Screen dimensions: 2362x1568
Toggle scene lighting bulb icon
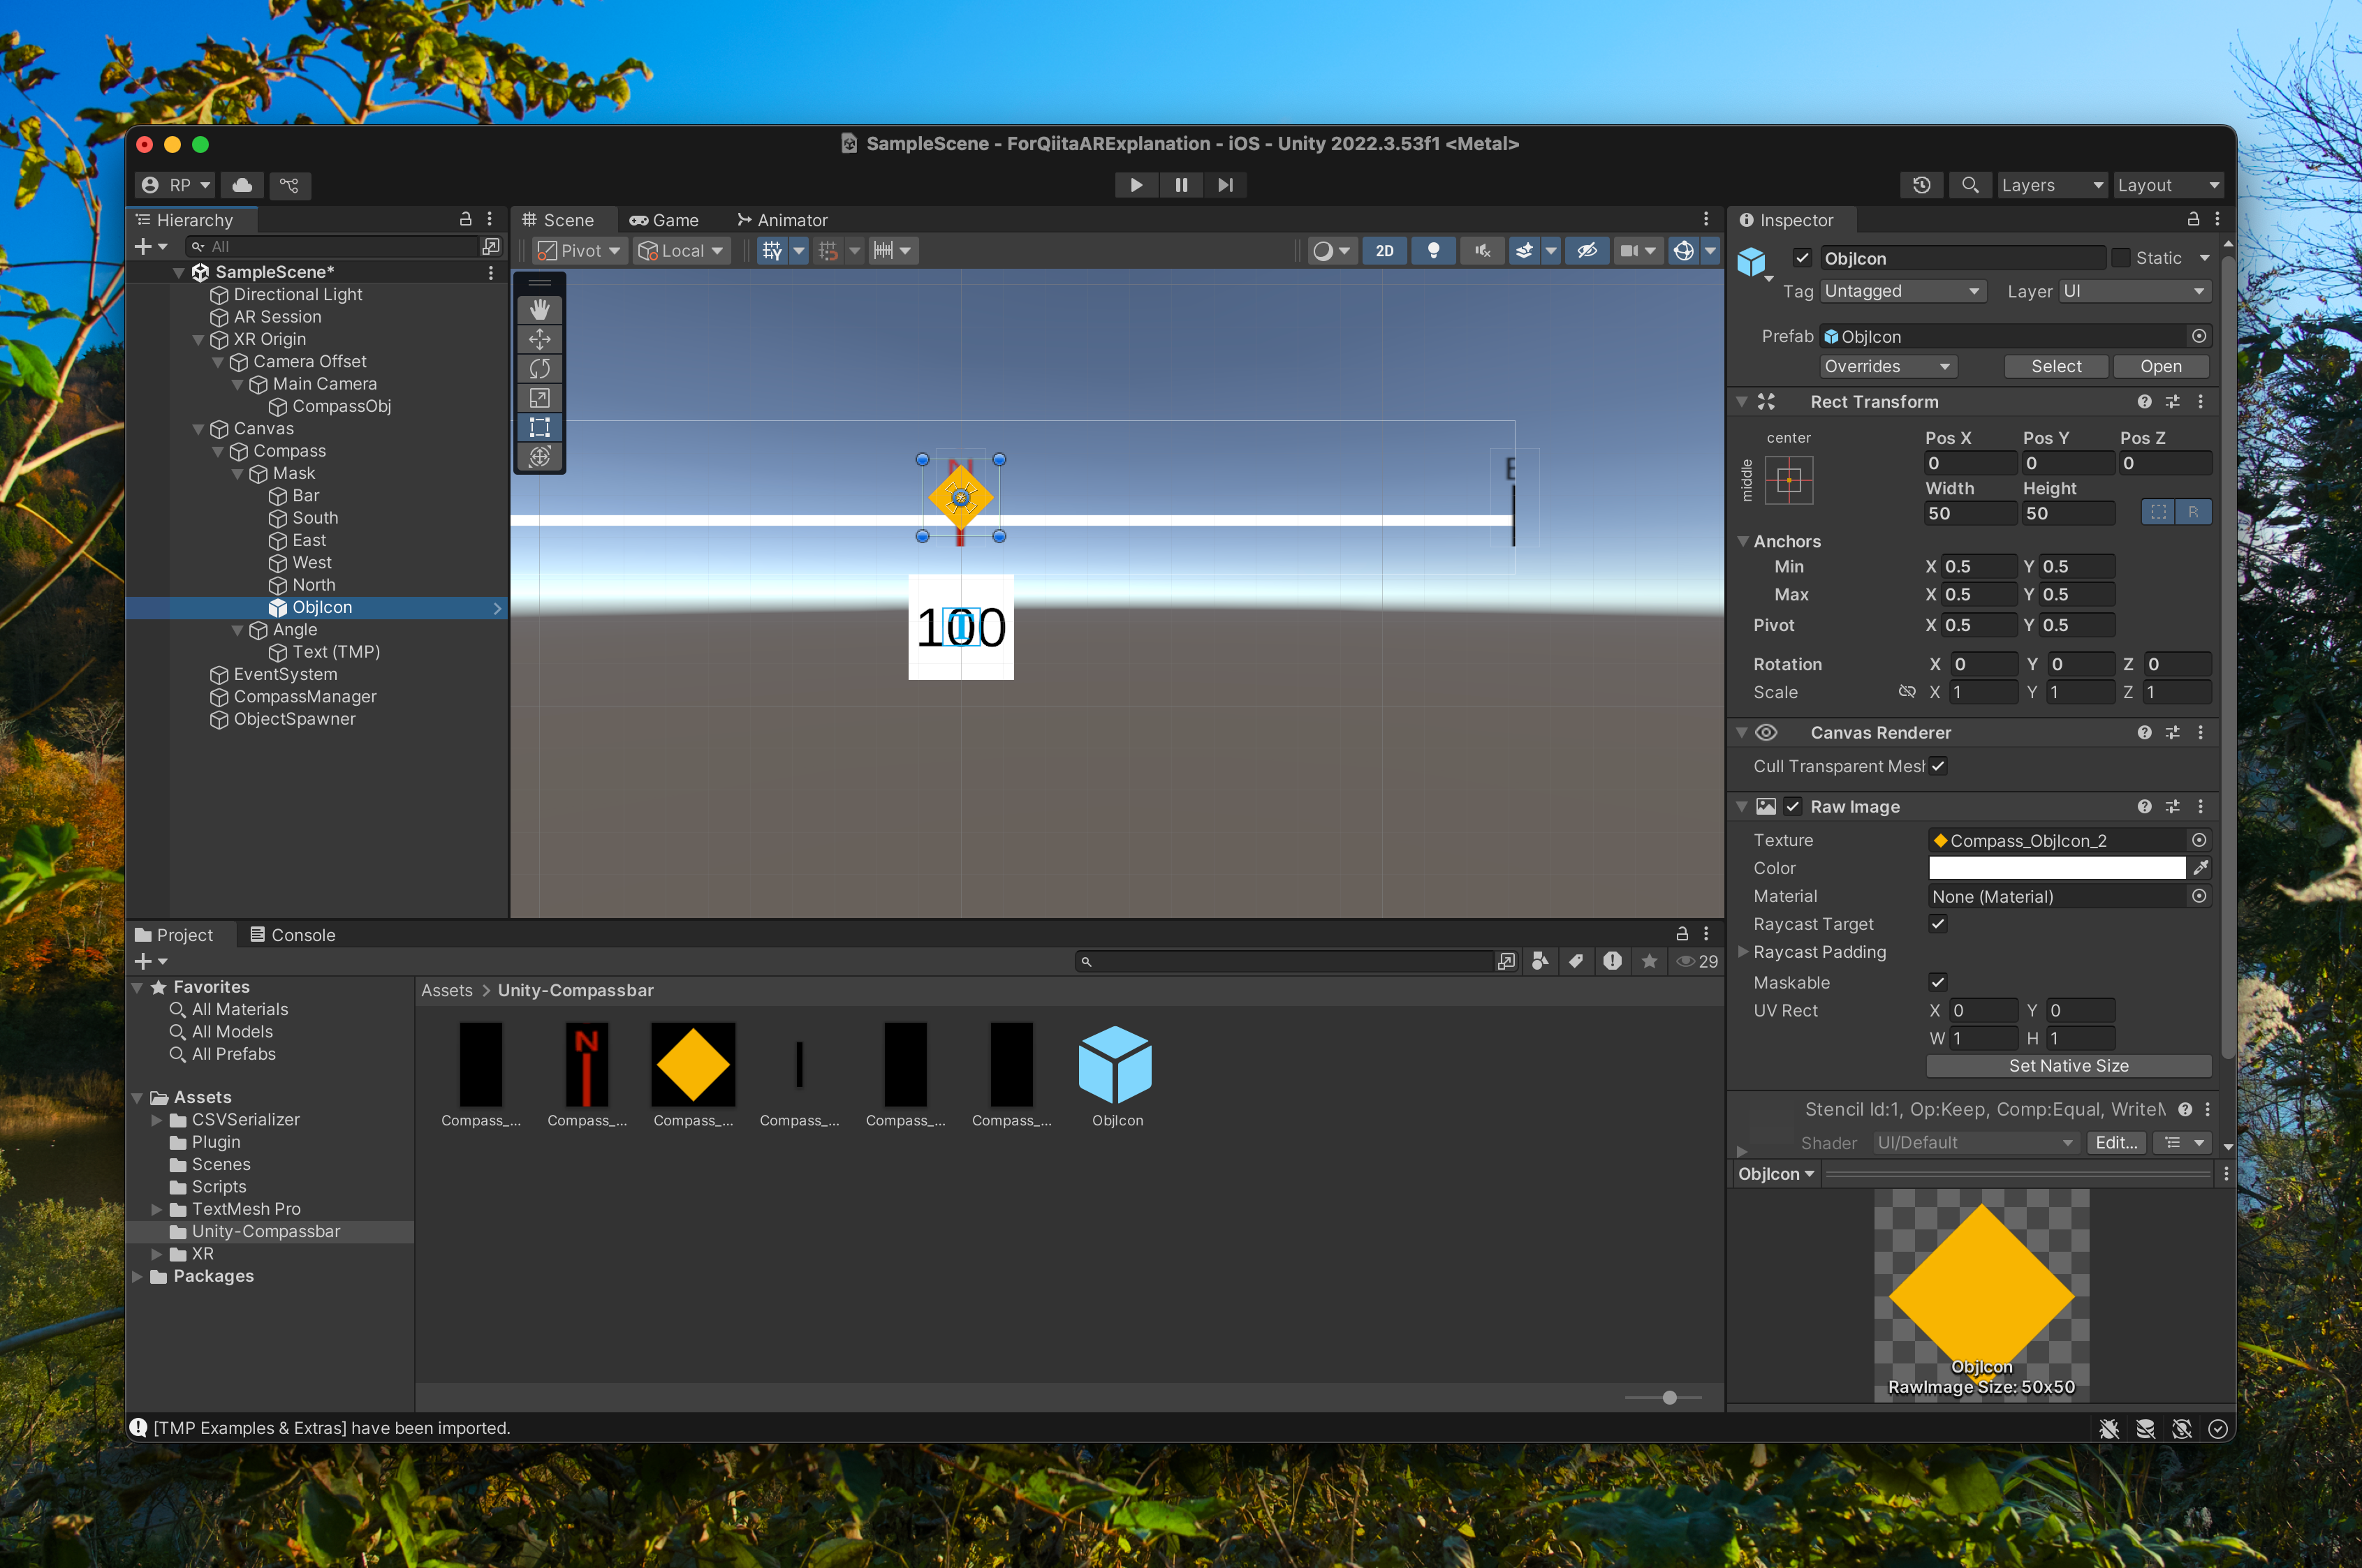[1432, 251]
